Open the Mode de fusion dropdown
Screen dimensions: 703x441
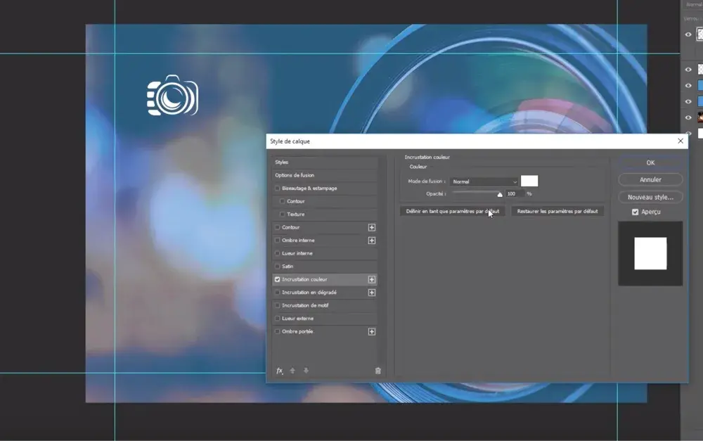point(484,181)
